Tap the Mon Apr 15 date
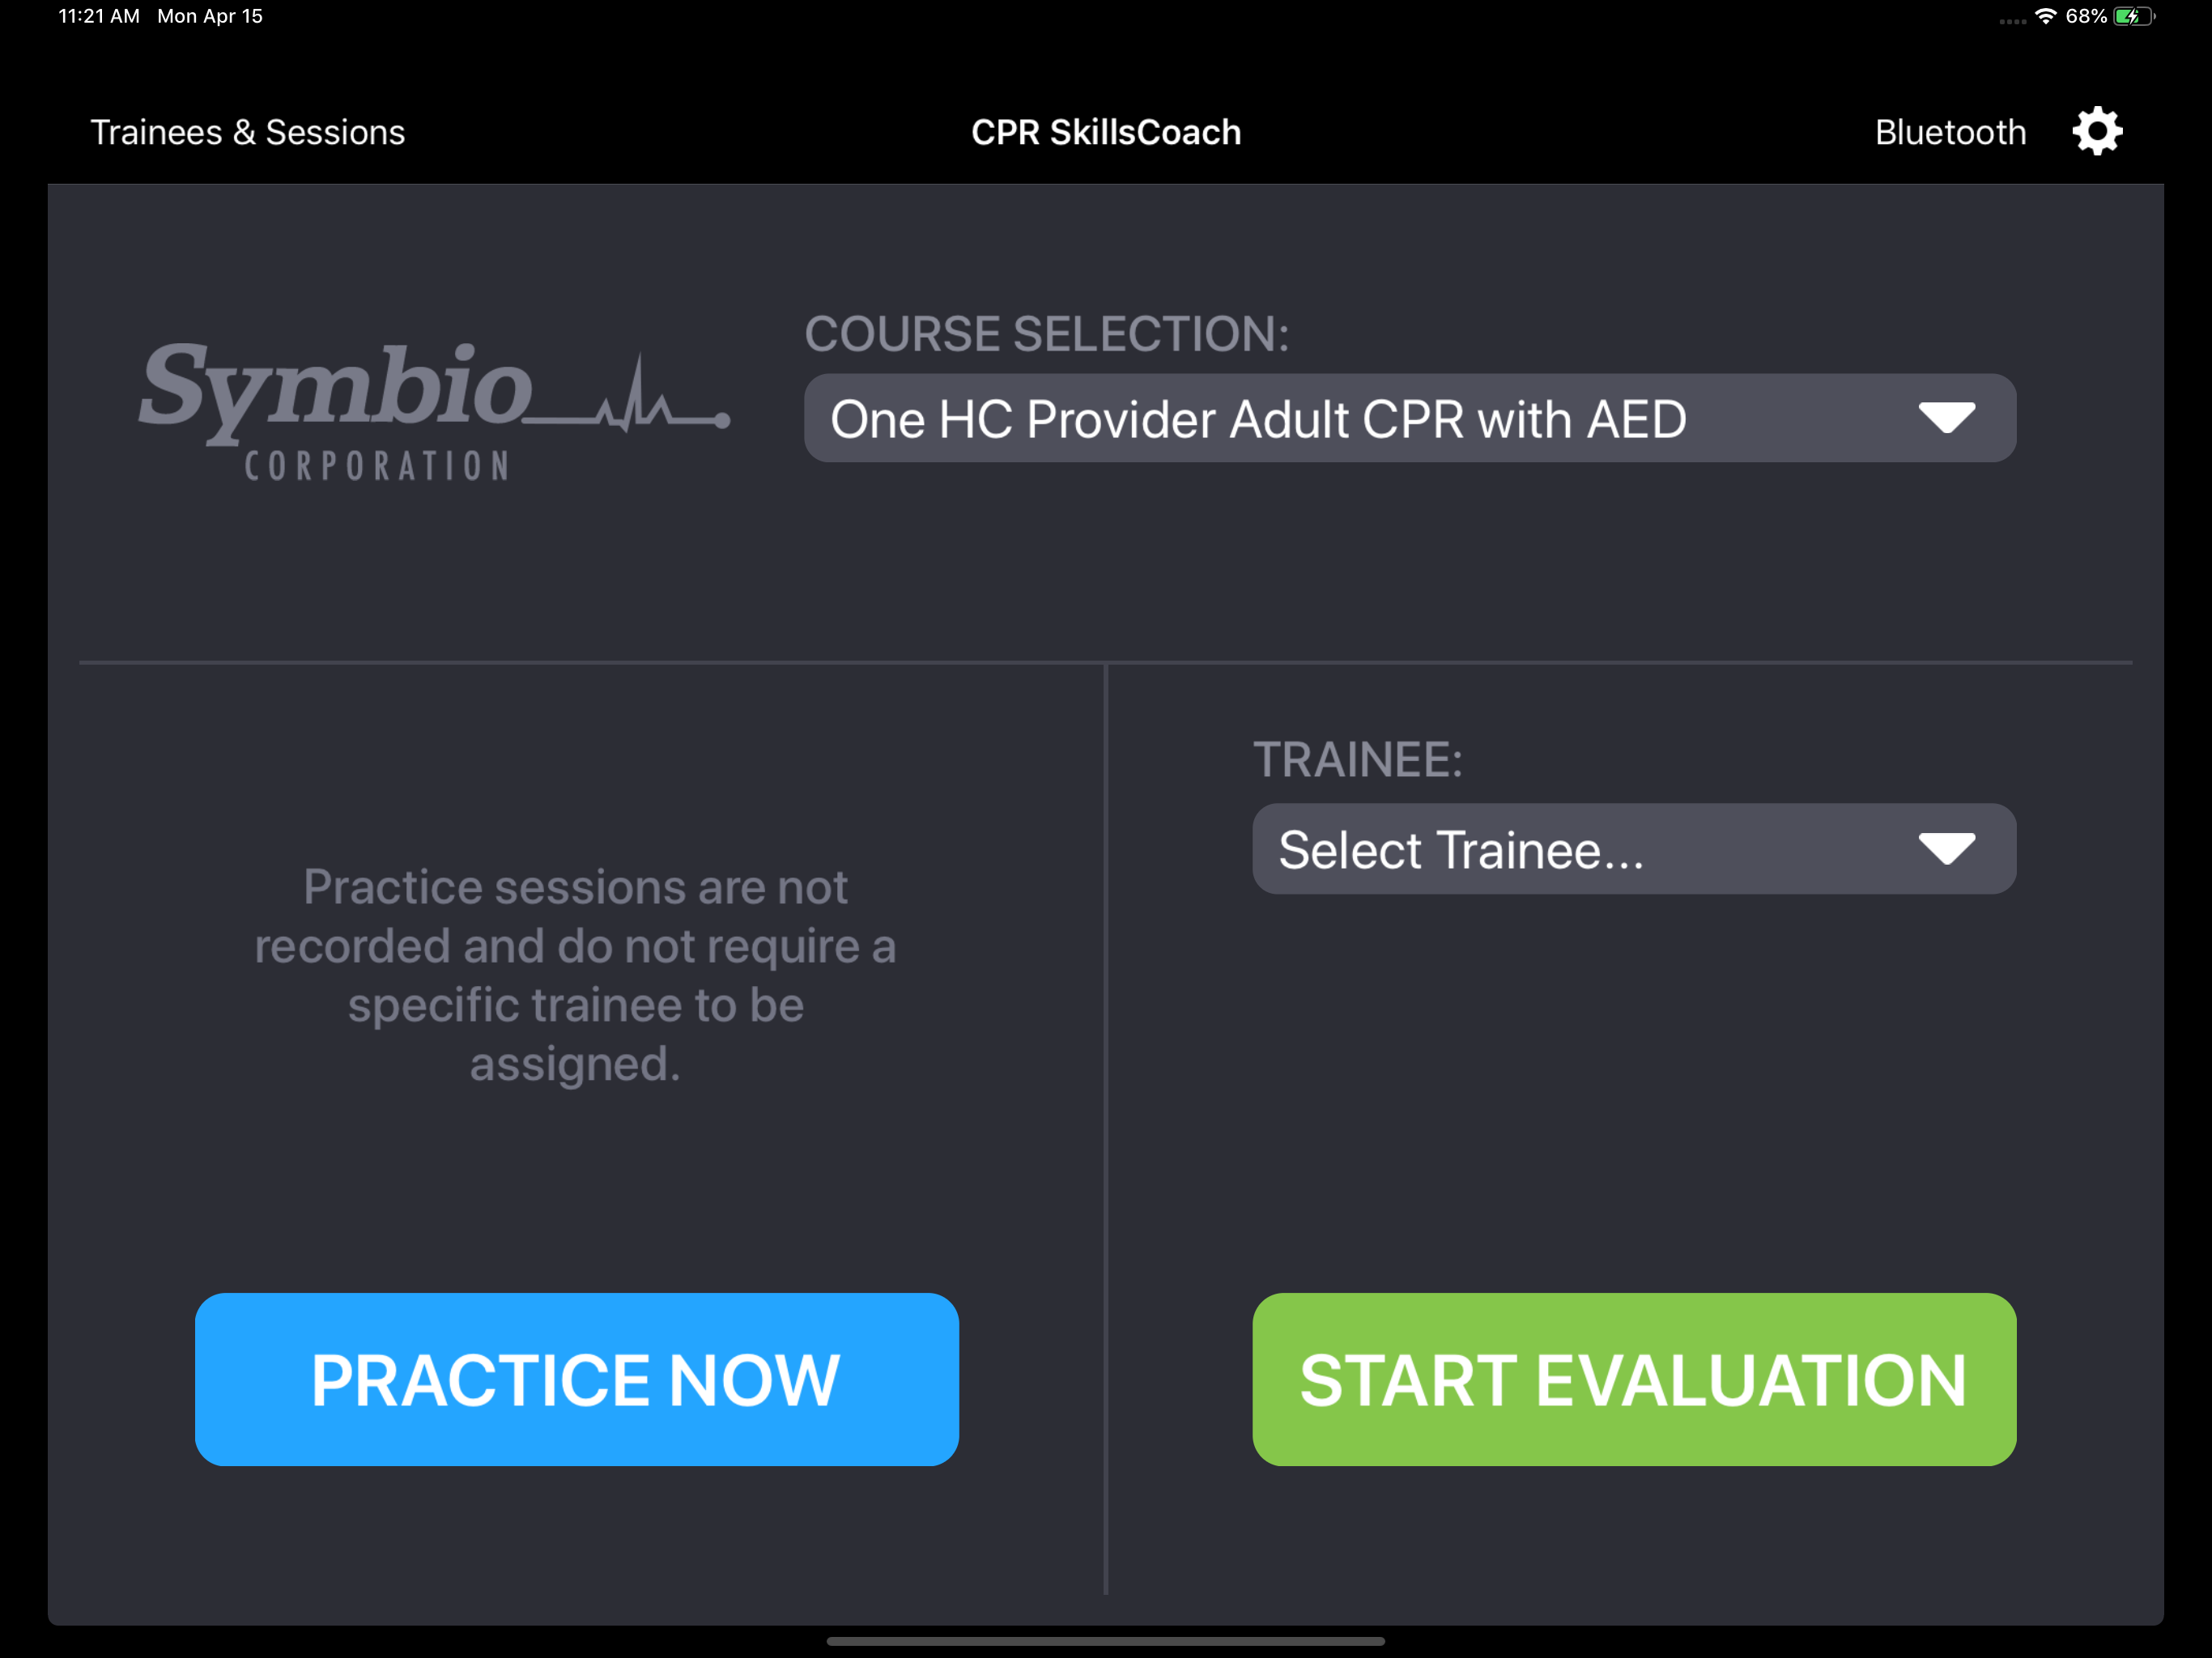2212x1658 pixels. click(210, 16)
